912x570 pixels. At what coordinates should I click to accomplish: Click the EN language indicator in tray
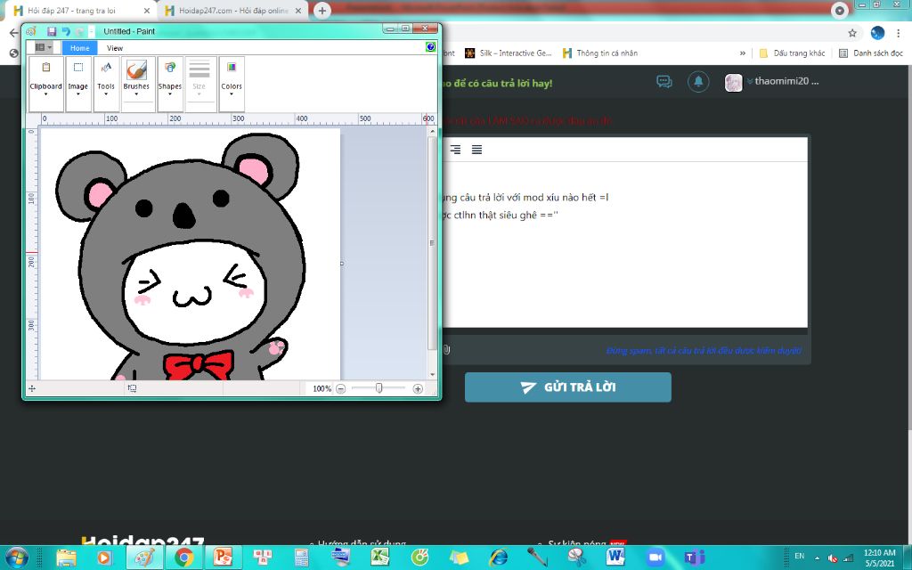799,556
